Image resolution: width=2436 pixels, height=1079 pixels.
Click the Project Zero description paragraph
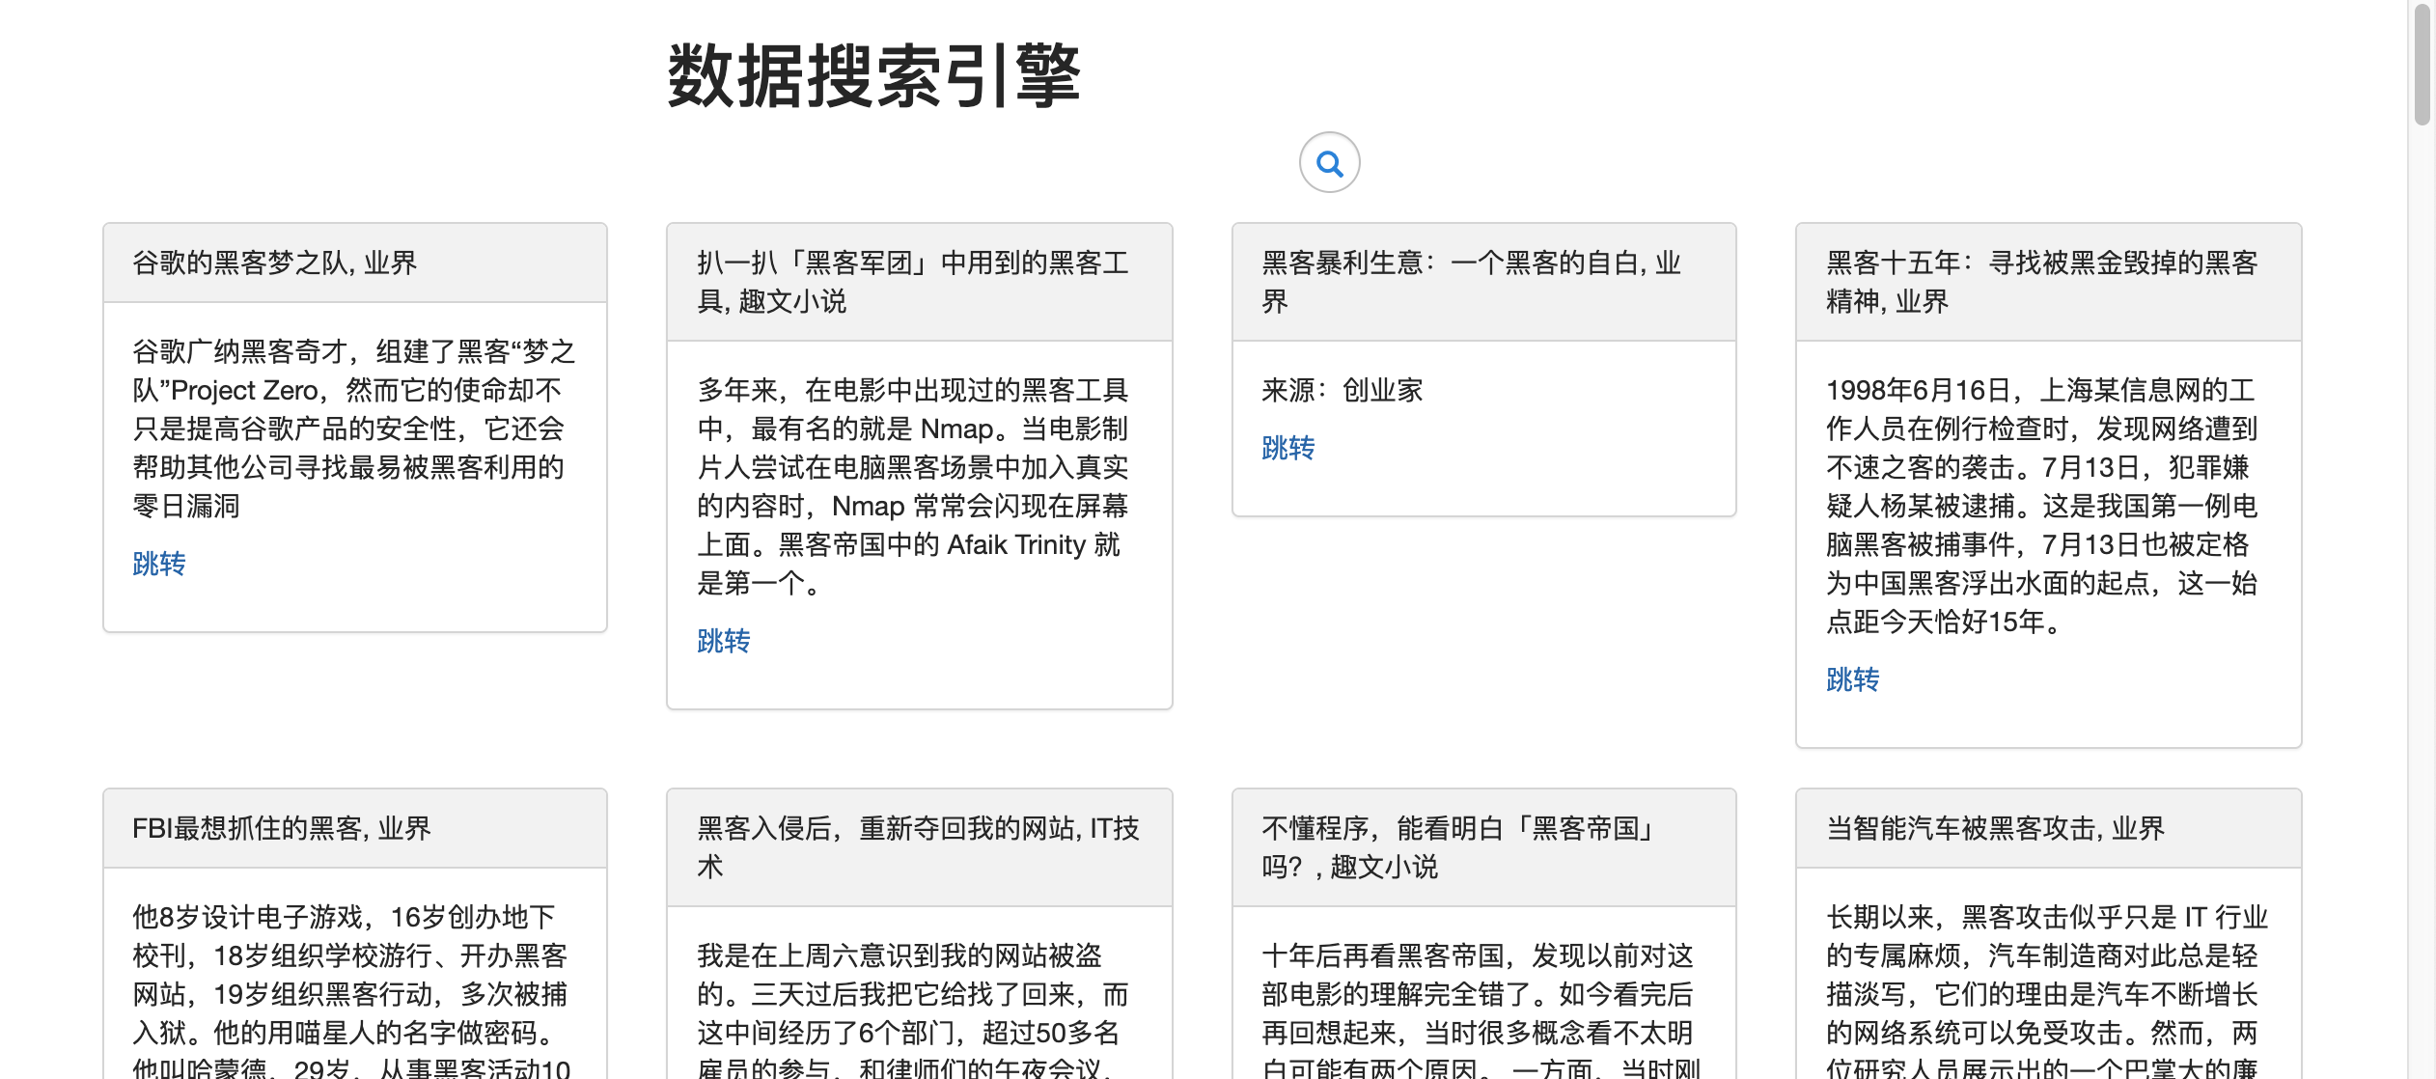[x=353, y=429]
